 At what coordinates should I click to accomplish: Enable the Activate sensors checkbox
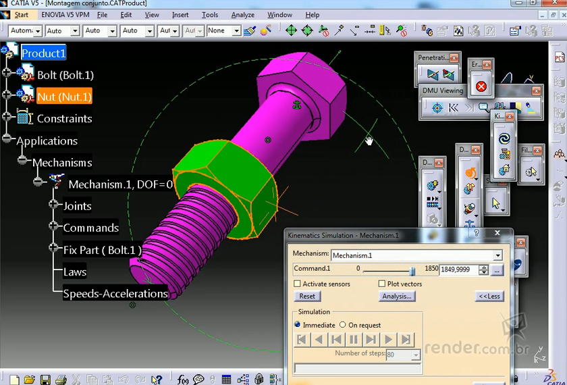[x=298, y=284]
